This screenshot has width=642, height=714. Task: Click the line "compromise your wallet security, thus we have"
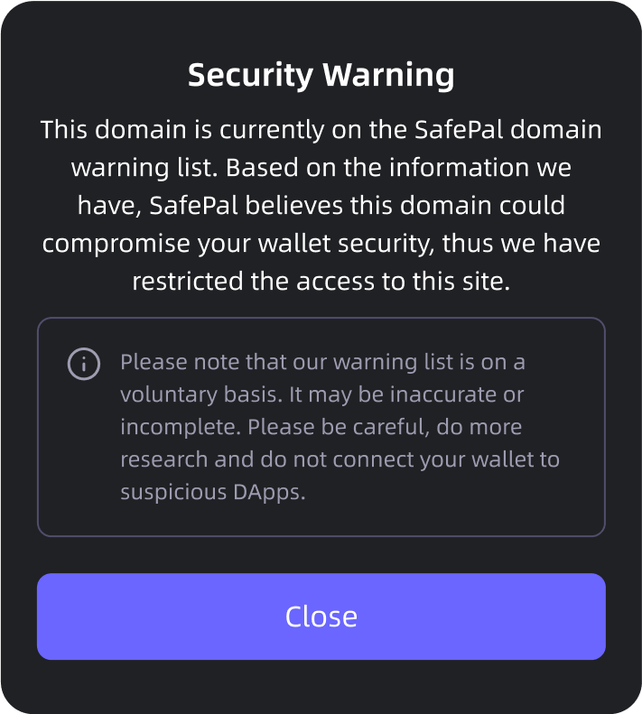tap(321, 243)
